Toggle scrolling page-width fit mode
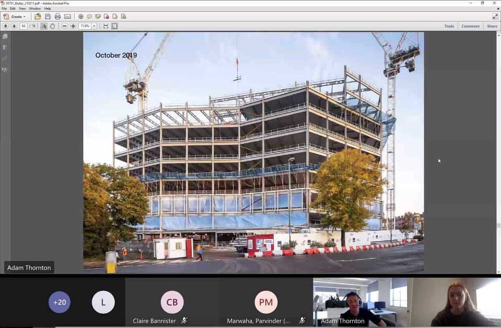501x328 pixels. click(106, 26)
